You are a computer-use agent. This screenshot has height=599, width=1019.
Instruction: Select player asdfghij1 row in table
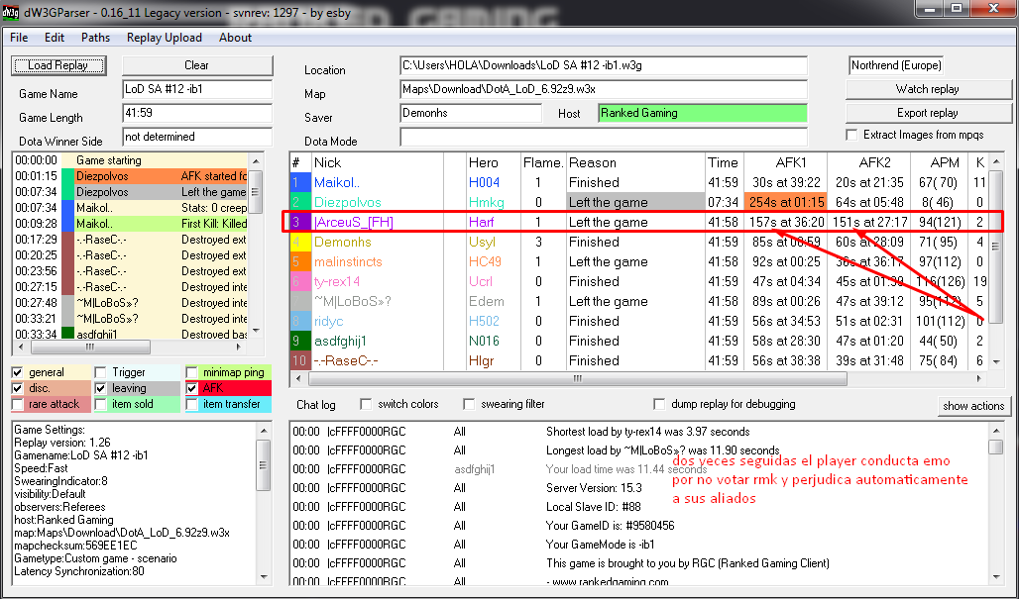click(638, 341)
